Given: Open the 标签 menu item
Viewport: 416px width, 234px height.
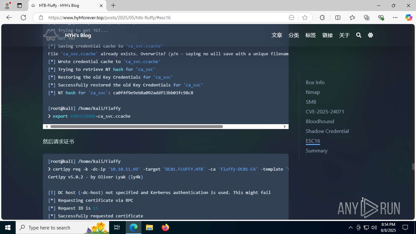Looking at the screenshot, I should point(311,35).
